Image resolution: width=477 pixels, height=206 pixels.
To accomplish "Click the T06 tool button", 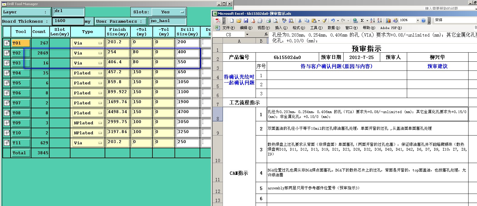I will (x=21, y=93).
